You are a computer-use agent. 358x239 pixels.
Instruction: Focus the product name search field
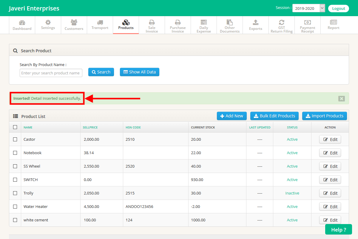click(x=51, y=73)
